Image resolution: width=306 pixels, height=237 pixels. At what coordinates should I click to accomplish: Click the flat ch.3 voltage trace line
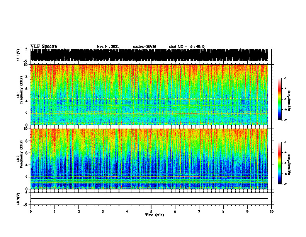pyautogui.click(x=149, y=199)
